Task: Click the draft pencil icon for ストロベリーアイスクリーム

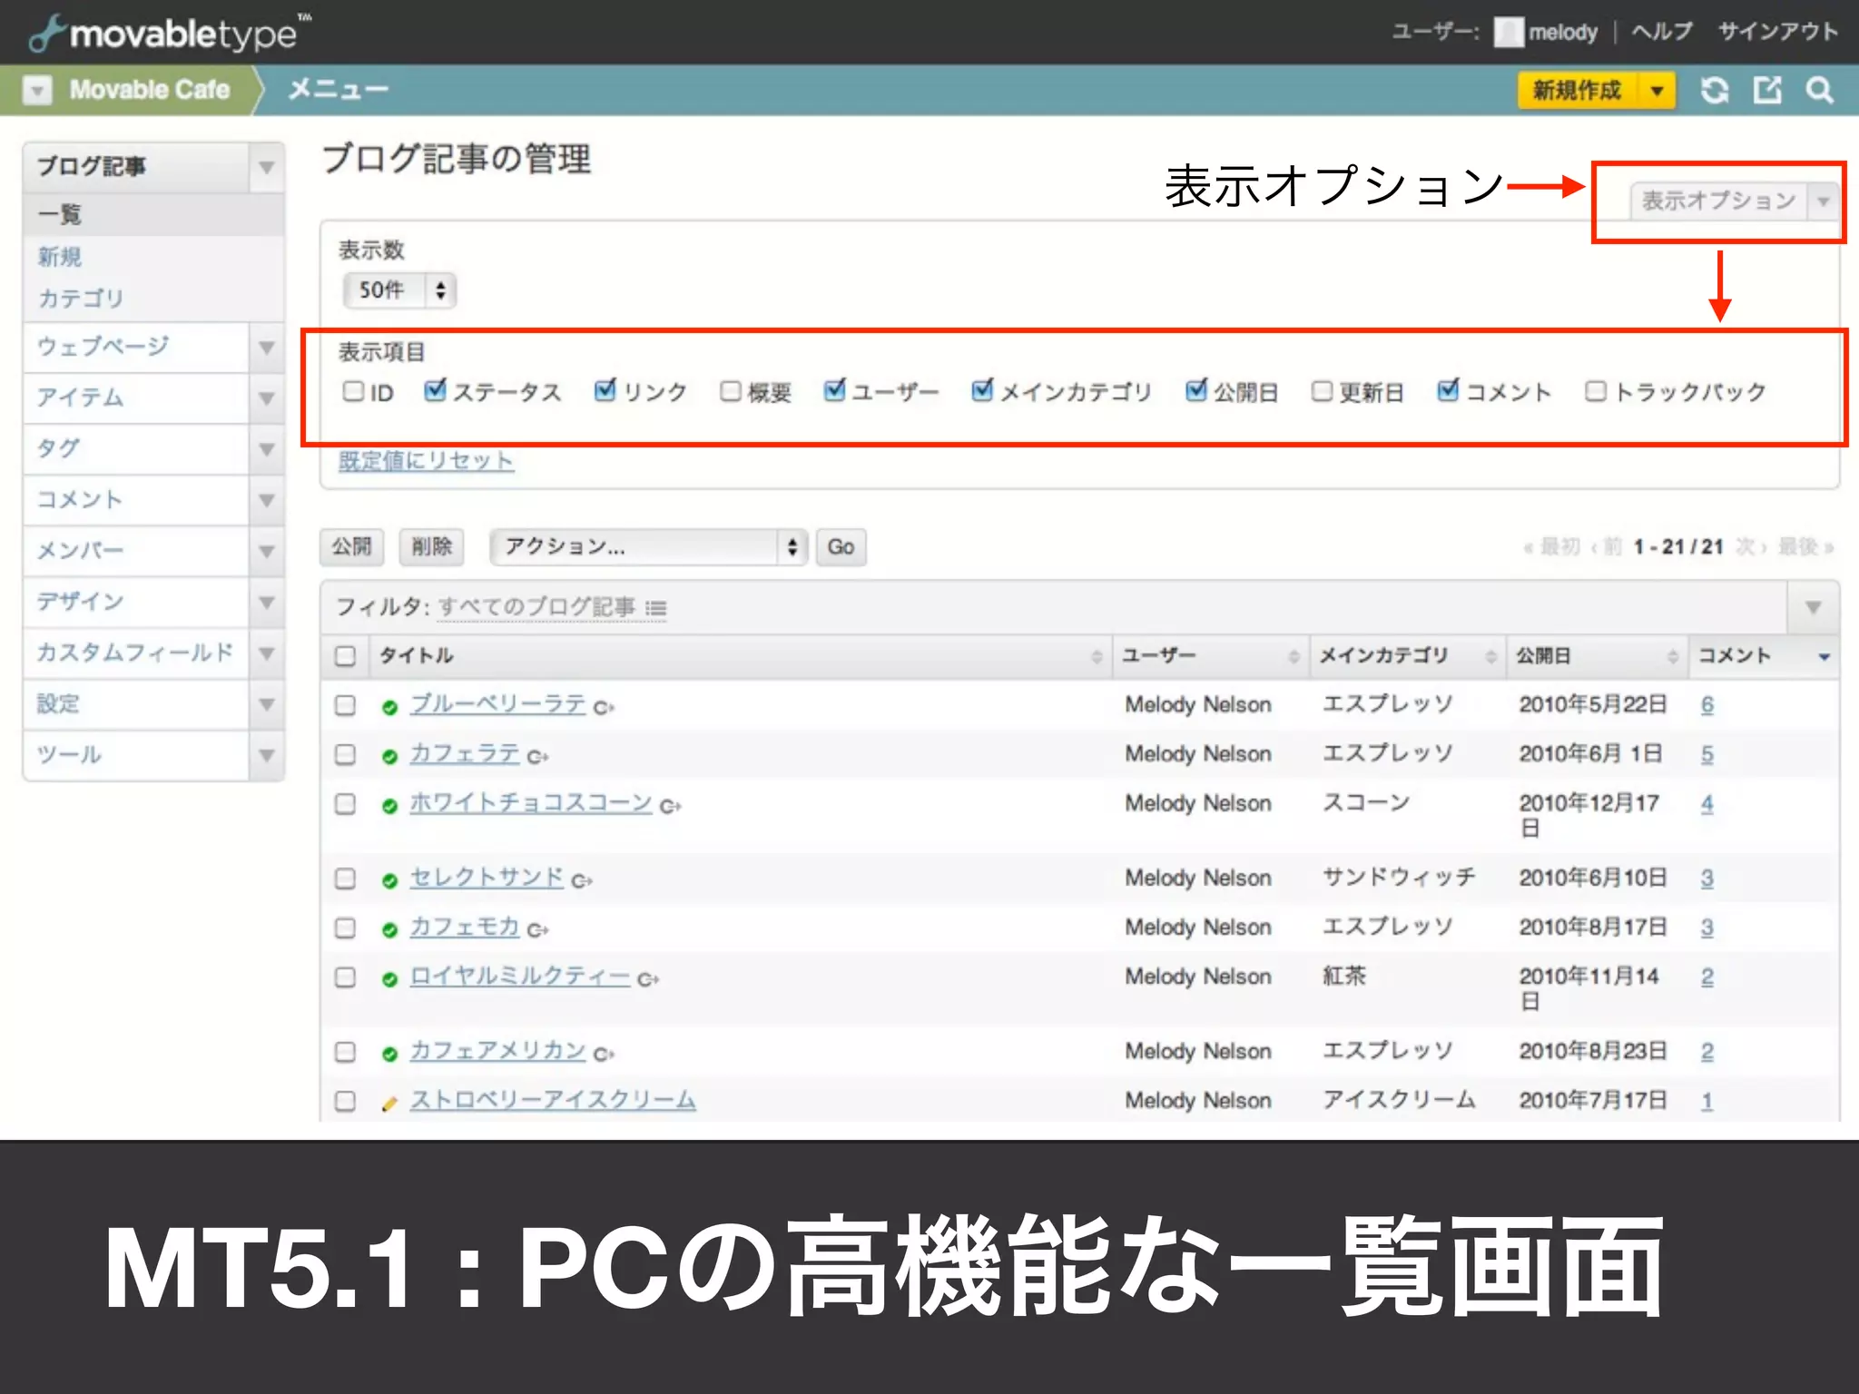Action: (389, 1103)
